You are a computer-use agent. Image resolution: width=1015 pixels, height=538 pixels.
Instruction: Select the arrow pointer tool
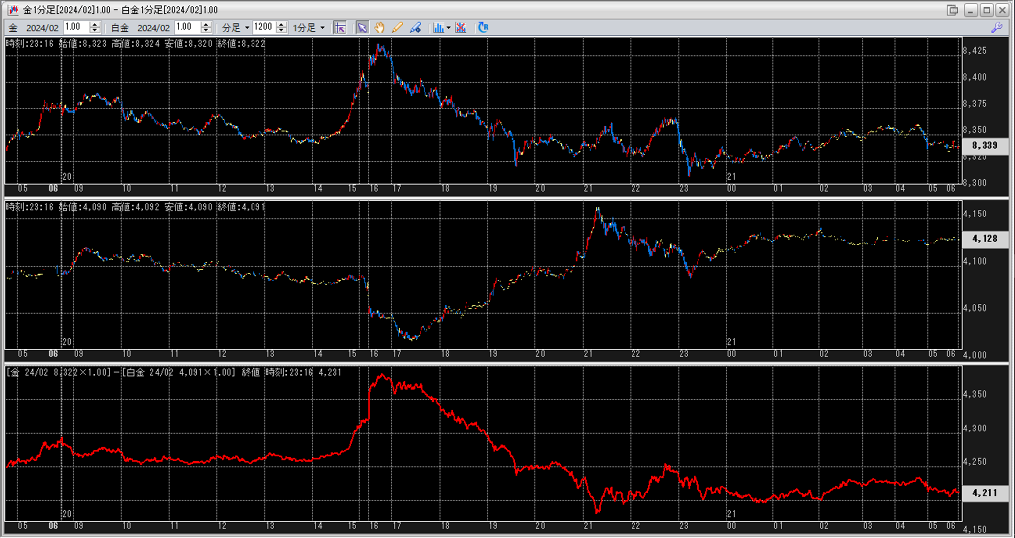[x=362, y=28]
